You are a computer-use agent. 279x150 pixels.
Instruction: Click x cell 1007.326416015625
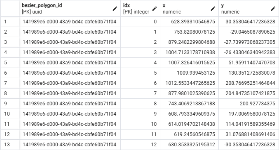pos(189,63)
